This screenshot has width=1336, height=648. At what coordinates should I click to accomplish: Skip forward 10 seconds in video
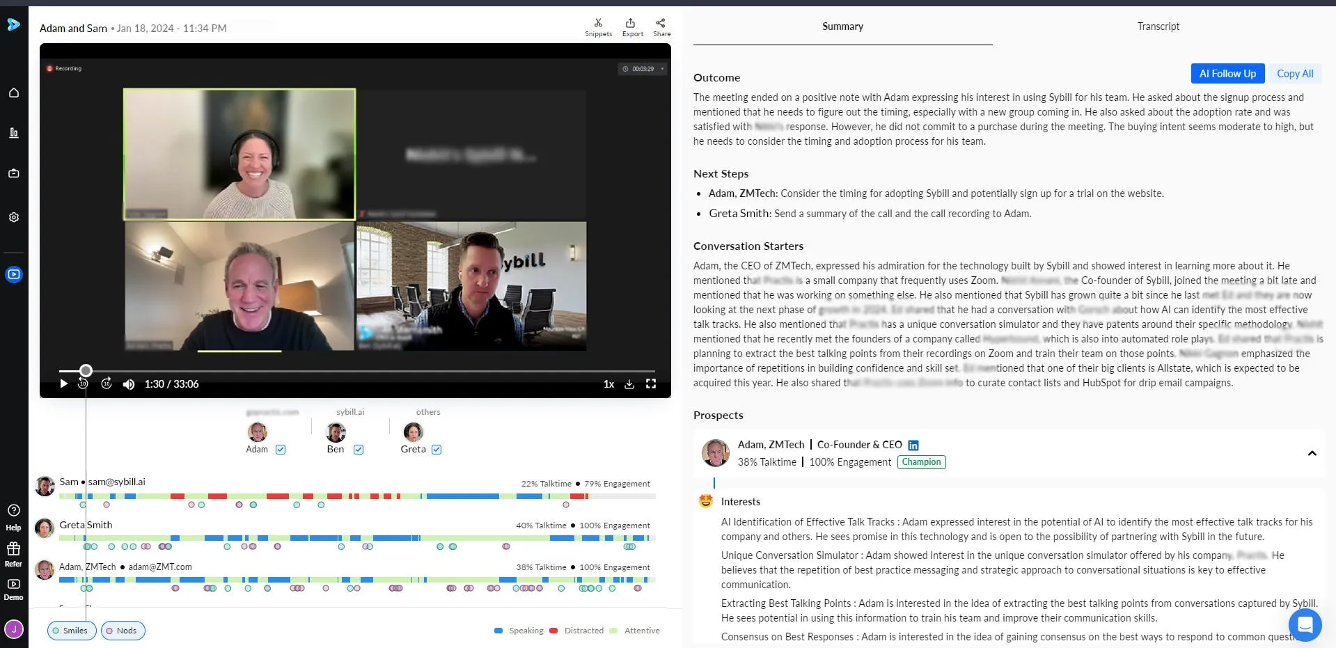[x=107, y=384]
